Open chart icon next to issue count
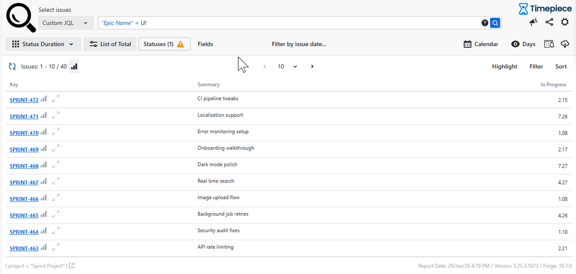 74,66
